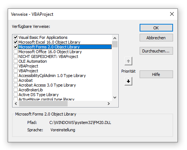Uncheck Microsoft Excel 16.0 Object Library checkbox
Viewport: 187px width, 150px height.
pos(15,42)
